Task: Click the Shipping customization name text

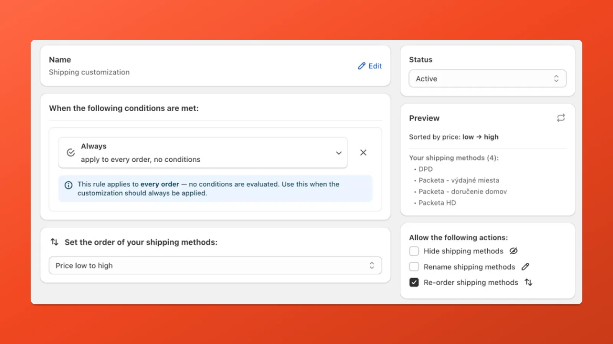Action: point(89,72)
